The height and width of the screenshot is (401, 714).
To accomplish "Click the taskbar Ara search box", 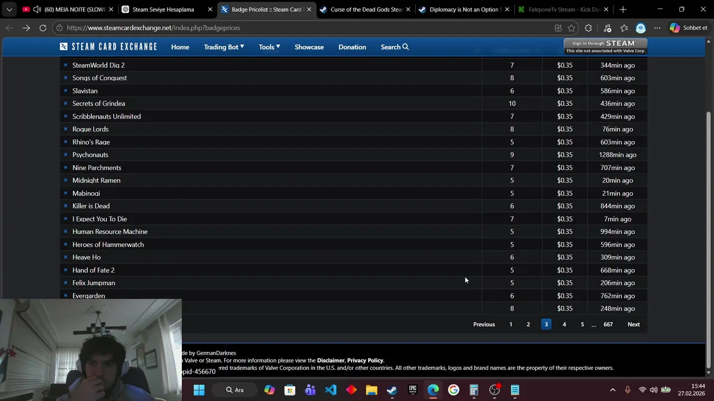I will pyautogui.click(x=235, y=390).
